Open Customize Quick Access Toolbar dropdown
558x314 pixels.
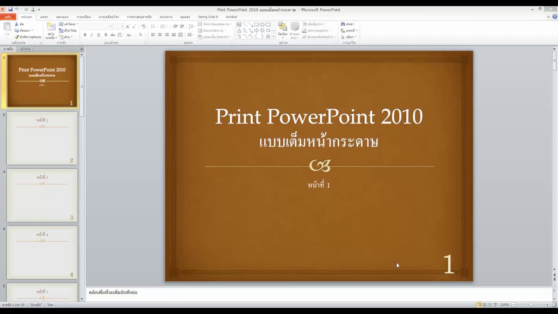coord(39,9)
